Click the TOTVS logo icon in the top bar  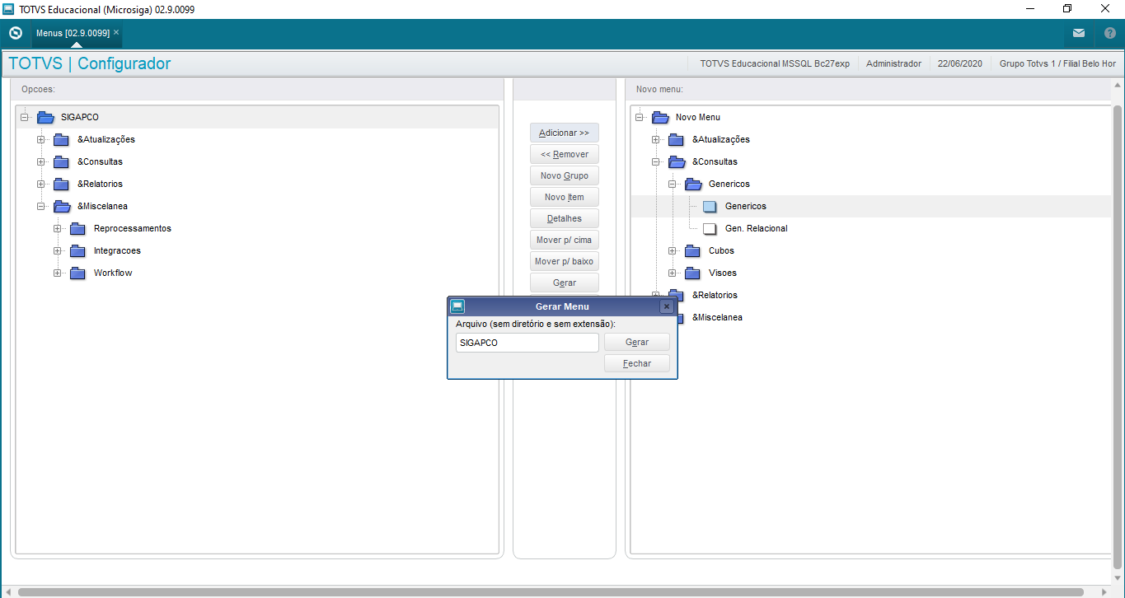click(x=15, y=34)
